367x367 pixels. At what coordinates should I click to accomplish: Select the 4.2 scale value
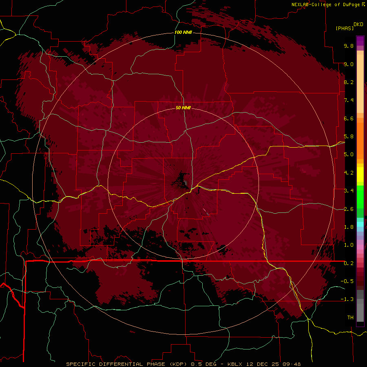coord(349,173)
